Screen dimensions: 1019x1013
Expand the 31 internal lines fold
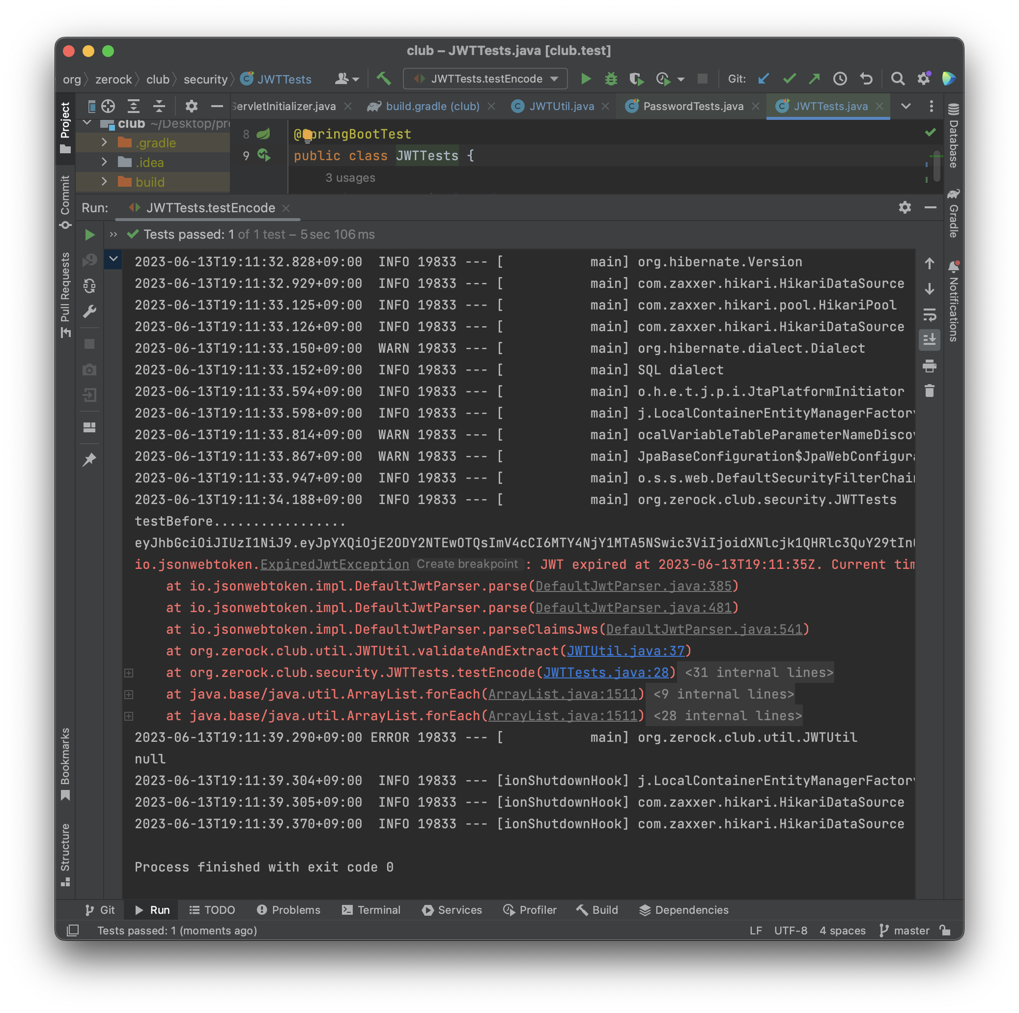[759, 673]
